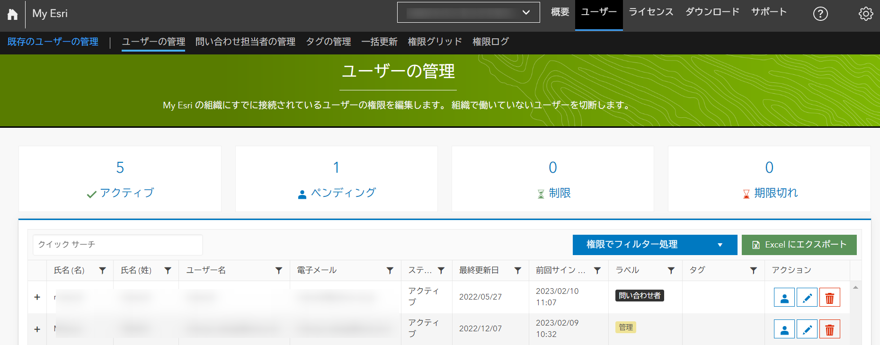Filter the 氏名 (姓) column
The height and width of the screenshot is (345, 880).
pyautogui.click(x=168, y=270)
